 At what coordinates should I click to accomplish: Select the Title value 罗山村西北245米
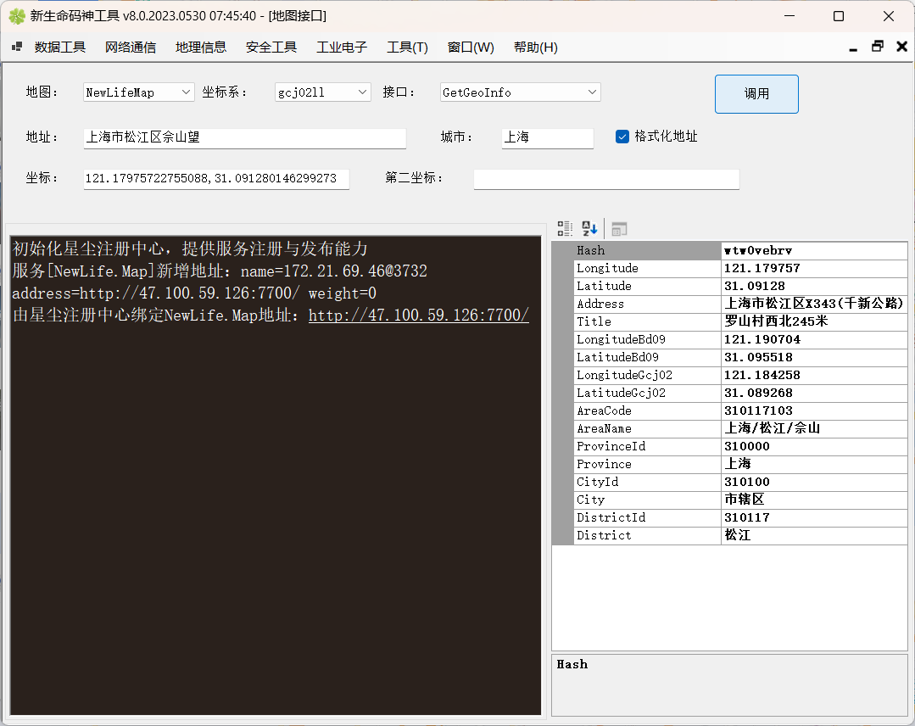[776, 321]
